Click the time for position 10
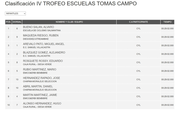The width and height of the screenshot is (182, 114). 167,105
